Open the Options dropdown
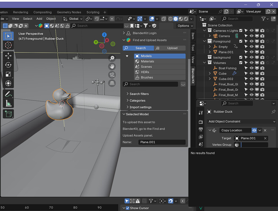278x211 pixels. click(x=185, y=26)
